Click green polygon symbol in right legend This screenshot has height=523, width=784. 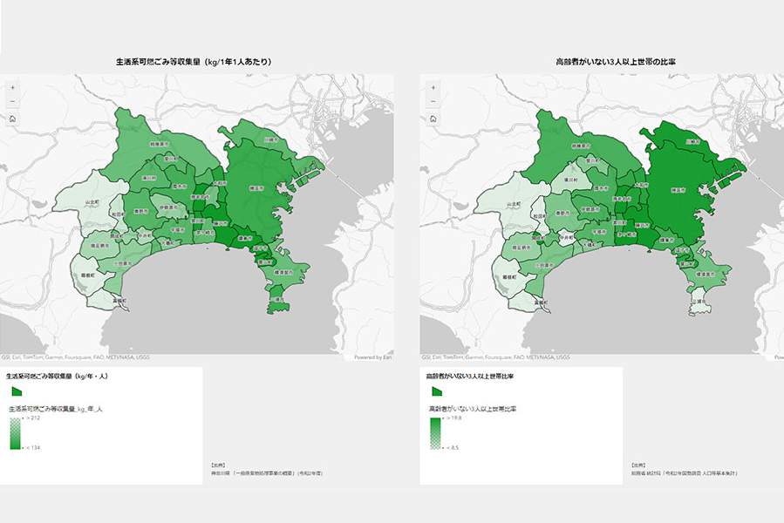tap(434, 391)
